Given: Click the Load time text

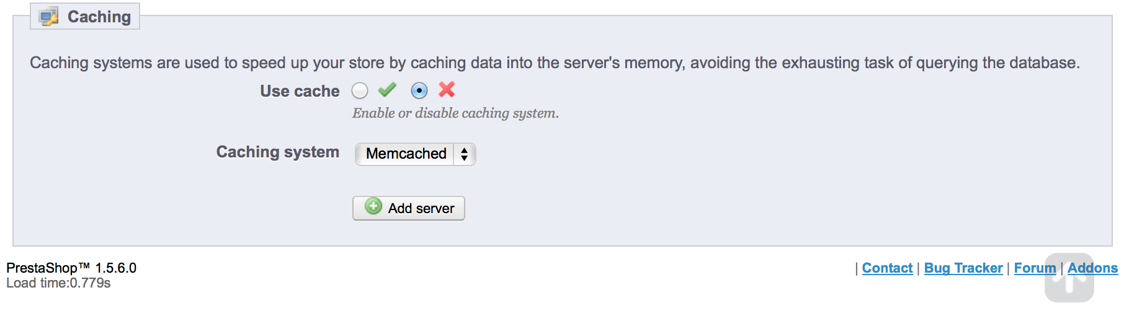Looking at the screenshot, I should pos(58,283).
